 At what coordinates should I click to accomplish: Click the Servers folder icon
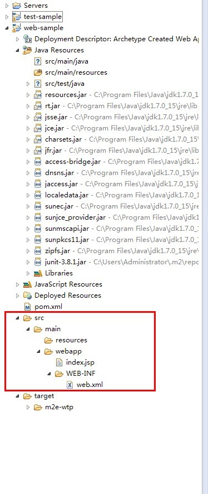click(16, 6)
